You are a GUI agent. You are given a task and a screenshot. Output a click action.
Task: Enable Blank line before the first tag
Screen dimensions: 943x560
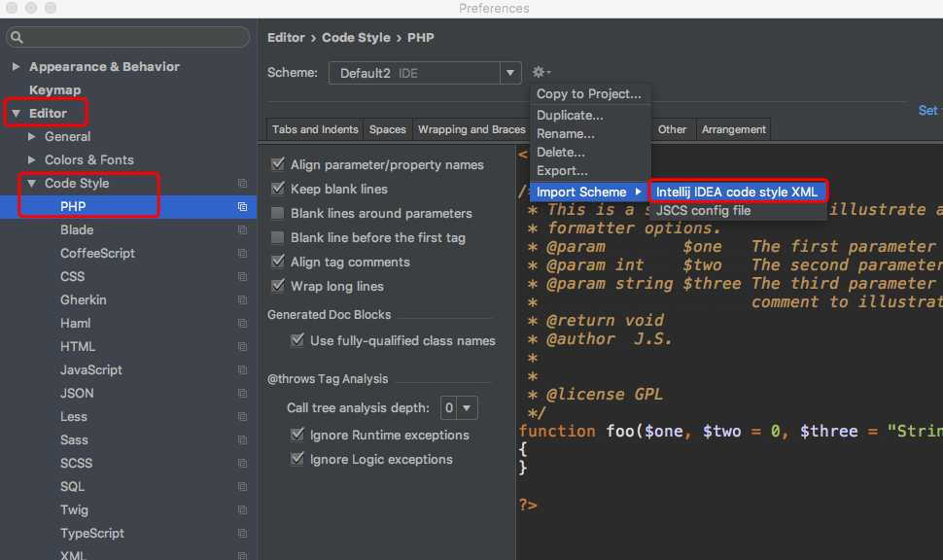coord(278,237)
